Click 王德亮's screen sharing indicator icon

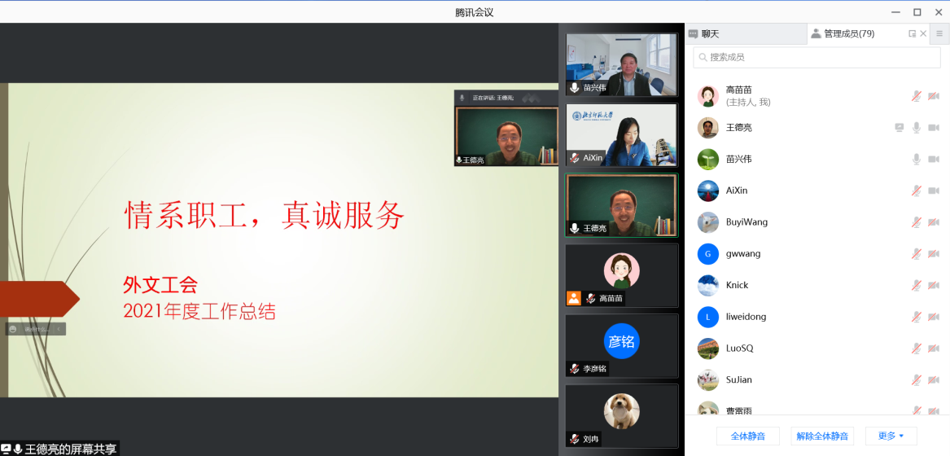[x=899, y=128]
